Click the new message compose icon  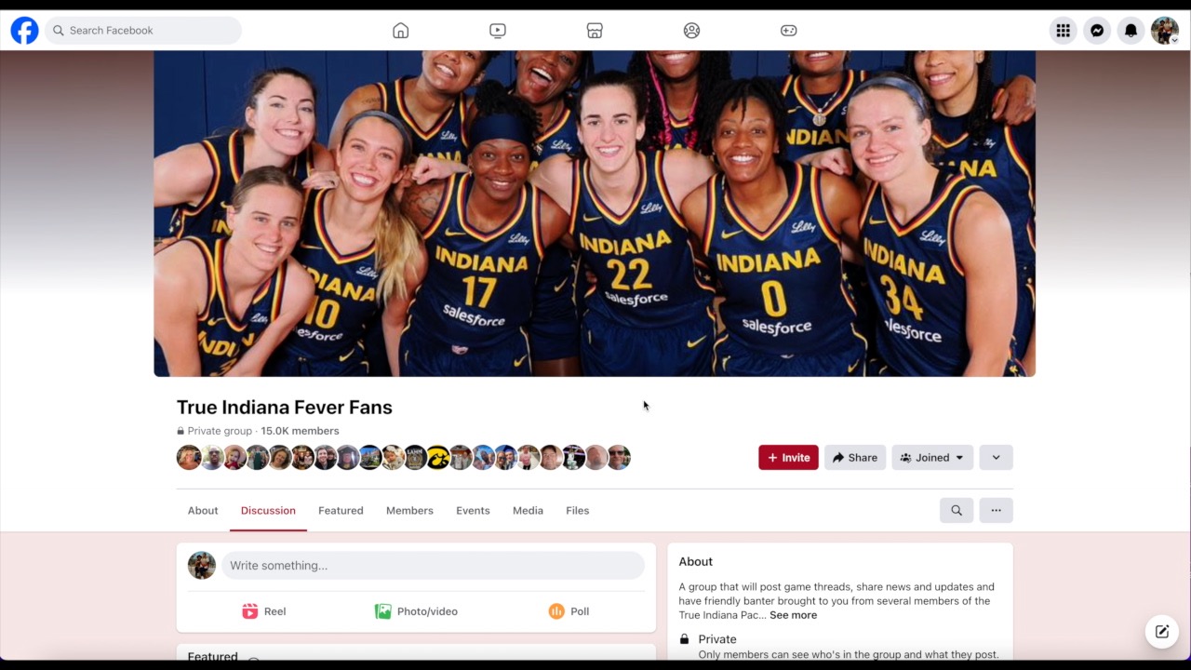[1162, 632]
